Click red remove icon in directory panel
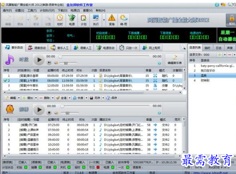 (x=229, y=55)
